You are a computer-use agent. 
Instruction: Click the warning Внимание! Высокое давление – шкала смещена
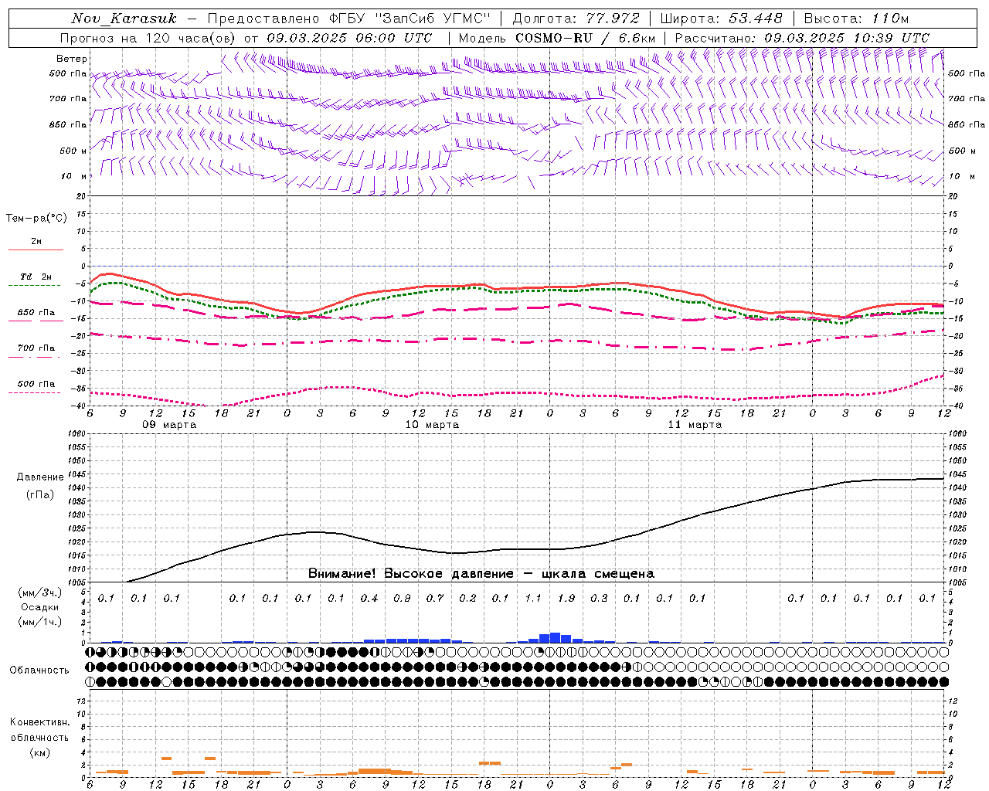481,574
